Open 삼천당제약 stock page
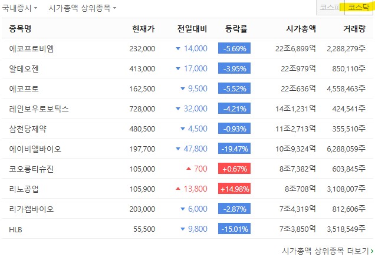 pos(28,129)
